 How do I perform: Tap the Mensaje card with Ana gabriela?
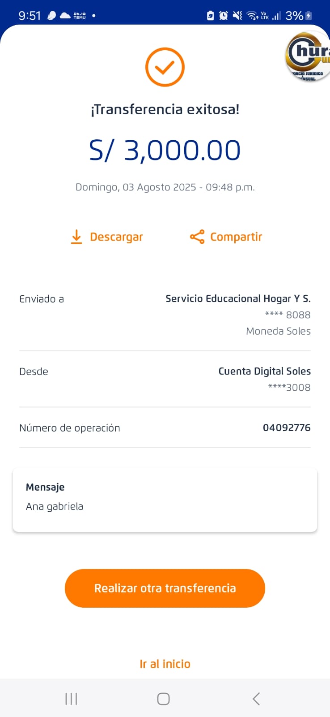pyautogui.click(x=165, y=500)
